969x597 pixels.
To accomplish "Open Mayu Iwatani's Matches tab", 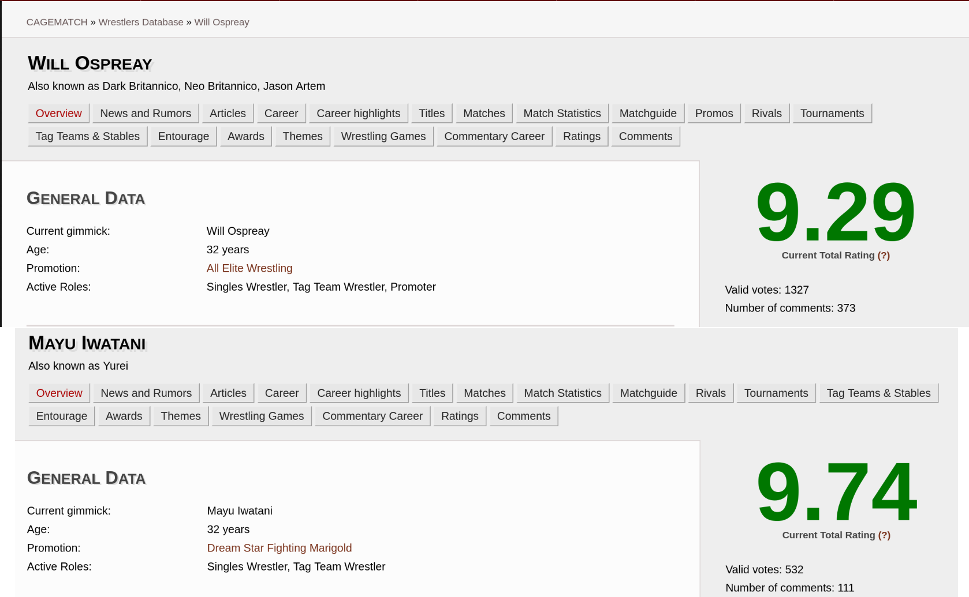I will 485,393.
